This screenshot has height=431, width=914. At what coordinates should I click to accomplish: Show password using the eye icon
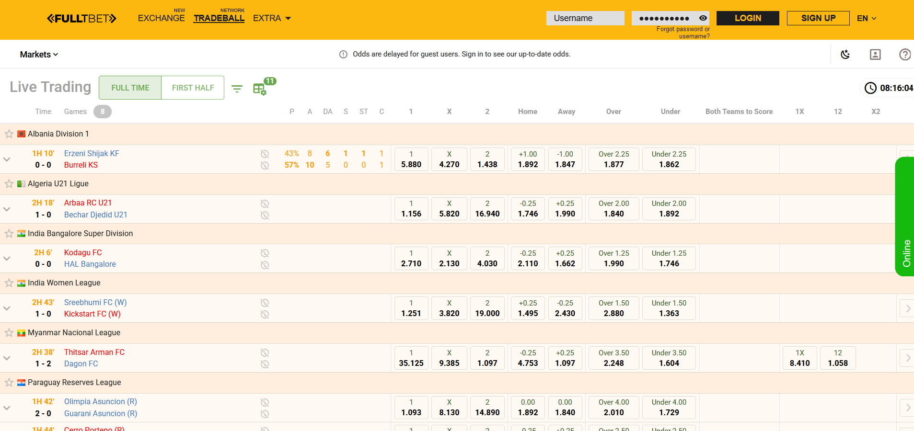pos(703,18)
